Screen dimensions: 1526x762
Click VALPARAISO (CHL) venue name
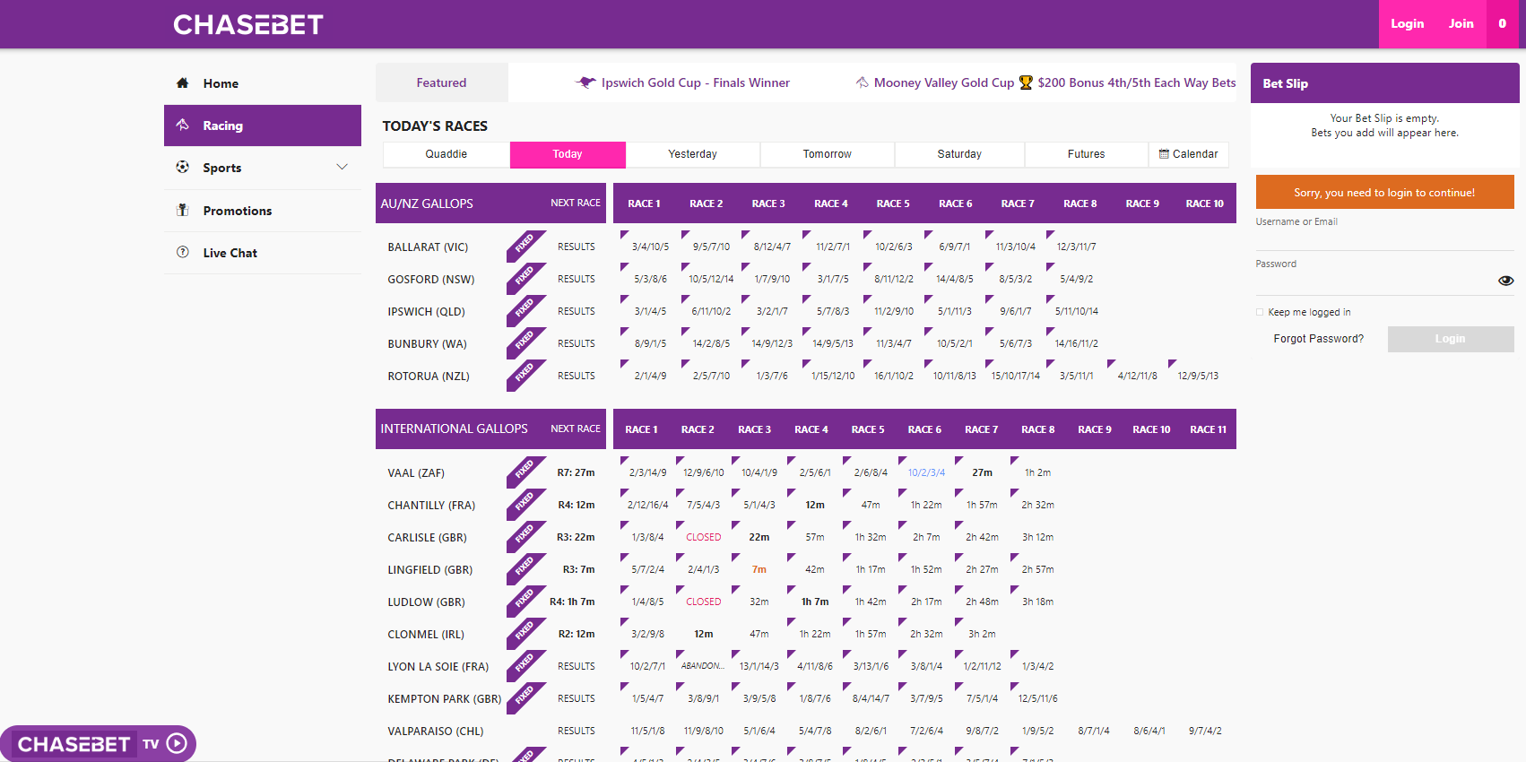click(435, 731)
